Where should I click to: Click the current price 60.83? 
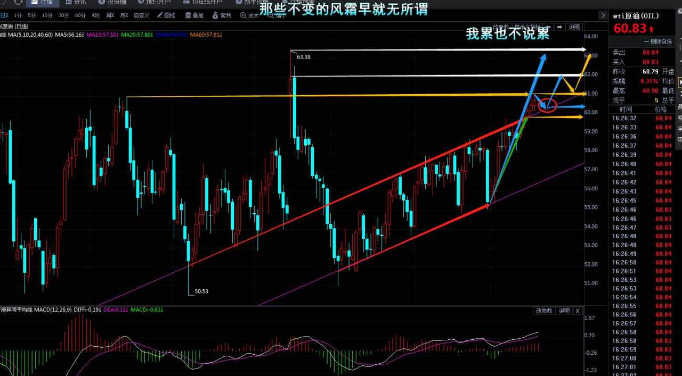(x=630, y=29)
